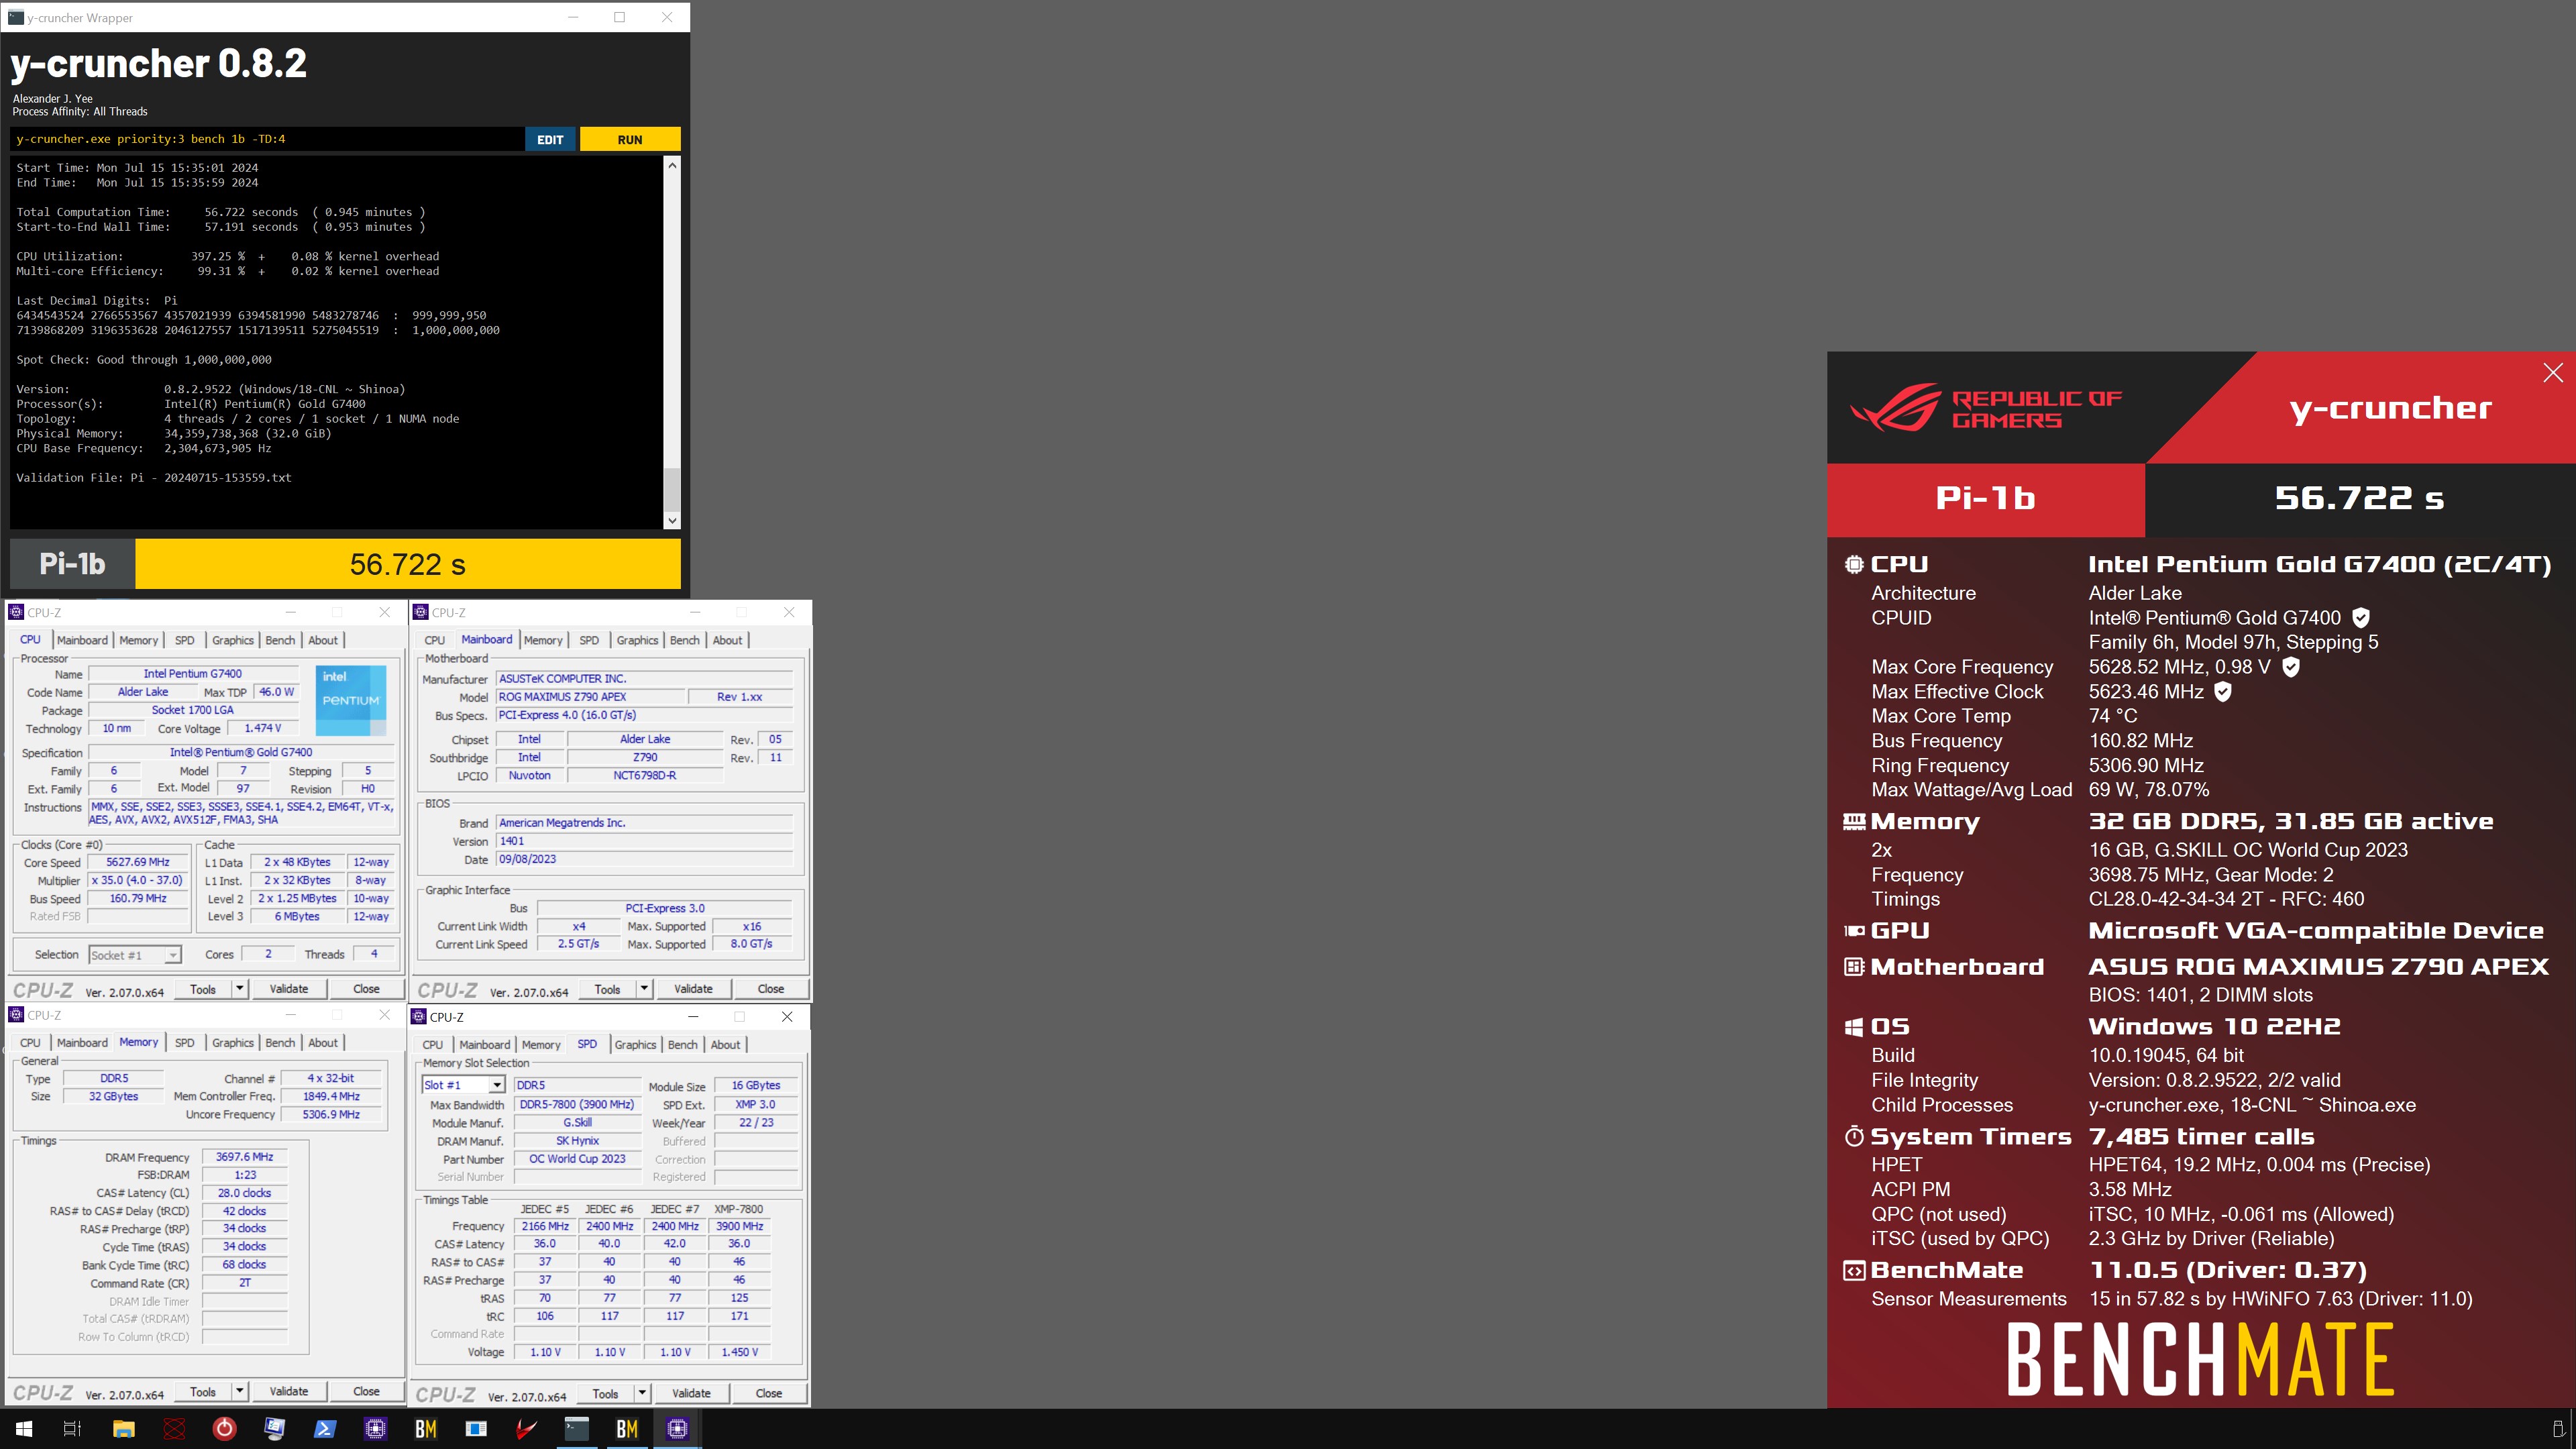Expand Tools arrow in CPU-Z Memory window
Image resolution: width=2576 pixels, height=1449 pixels.
point(240,1392)
